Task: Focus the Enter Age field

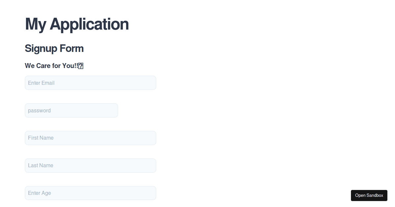Action: click(91, 193)
